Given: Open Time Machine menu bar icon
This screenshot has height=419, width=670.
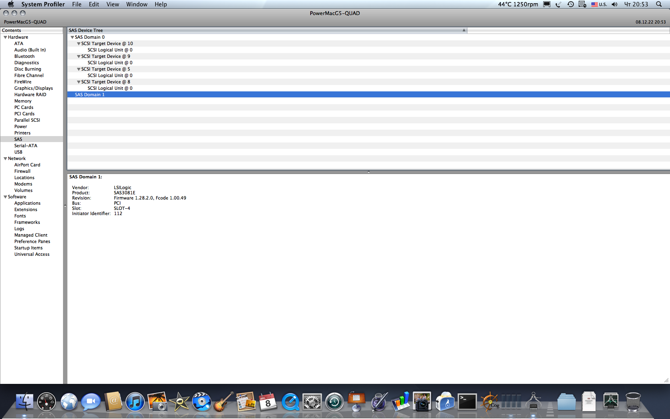Looking at the screenshot, I should tap(571, 4).
